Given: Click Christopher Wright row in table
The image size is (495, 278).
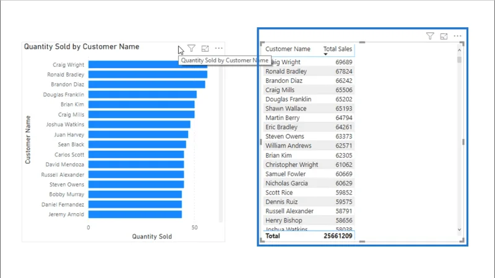Looking at the screenshot, I should pyautogui.click(x=308, y=164).
